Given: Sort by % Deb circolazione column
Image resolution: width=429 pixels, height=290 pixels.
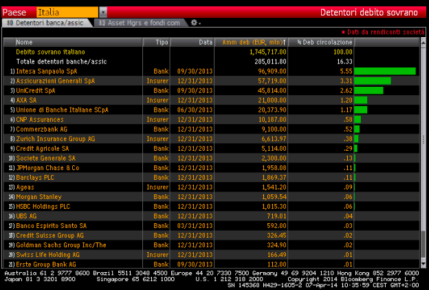Looking at the screenshot, I should pos(324,42).
